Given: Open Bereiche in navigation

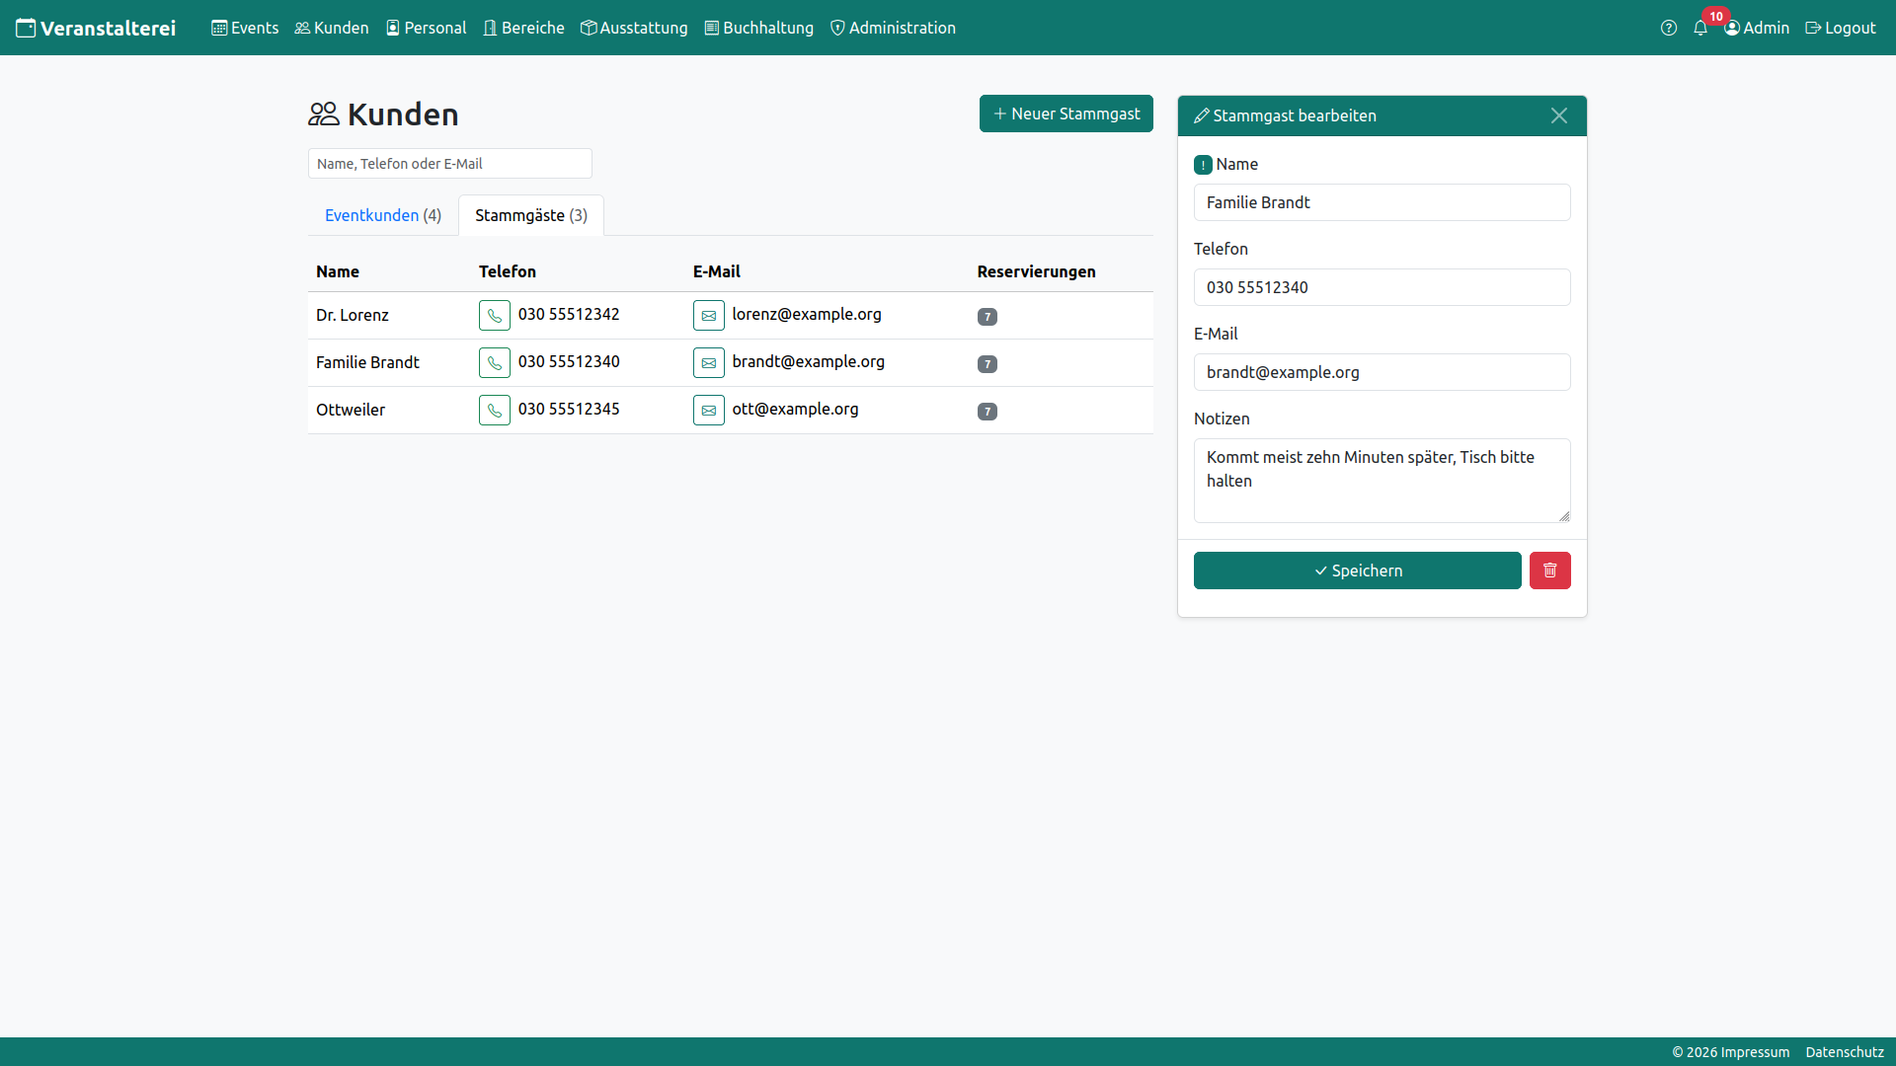Looking at the screenshot, I should [x=523, y=28].
